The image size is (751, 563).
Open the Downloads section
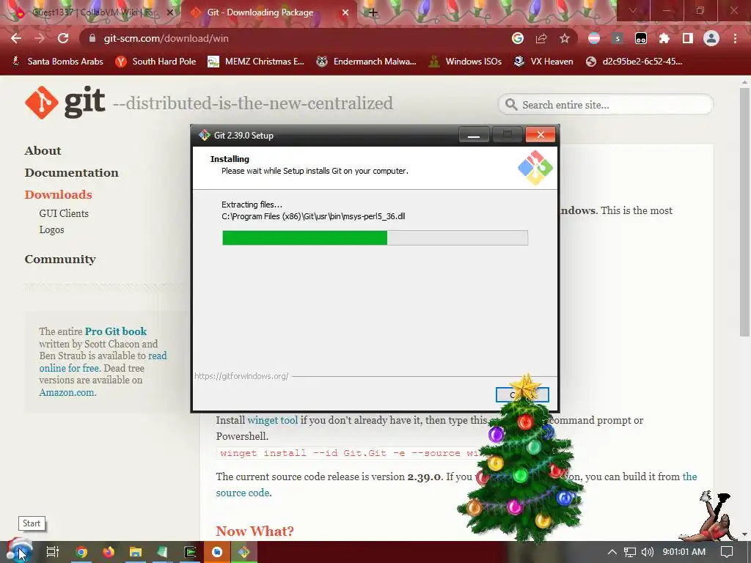pyautogui.click(x=59, y=195)
